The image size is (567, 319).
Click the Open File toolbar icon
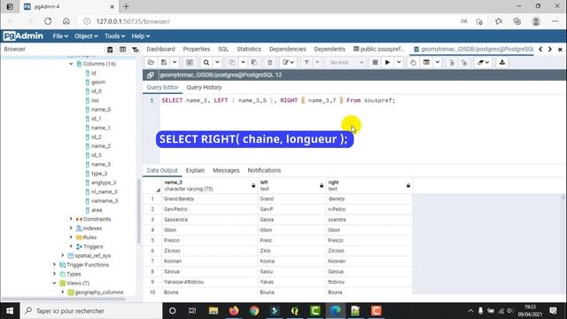pyautogui.click(x=151, y=62)
